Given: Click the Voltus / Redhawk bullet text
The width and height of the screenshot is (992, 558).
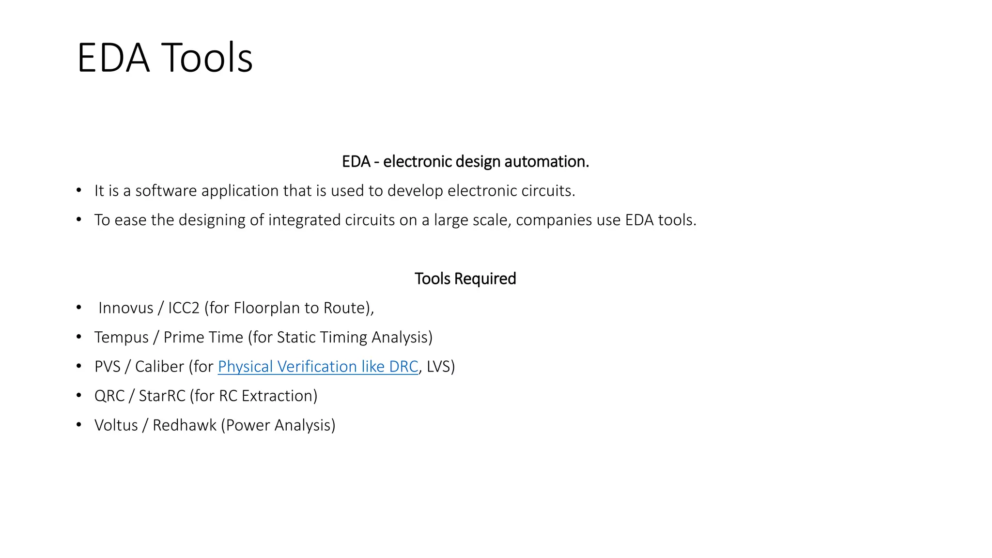Looking at the screenshot, I should 215,425.
